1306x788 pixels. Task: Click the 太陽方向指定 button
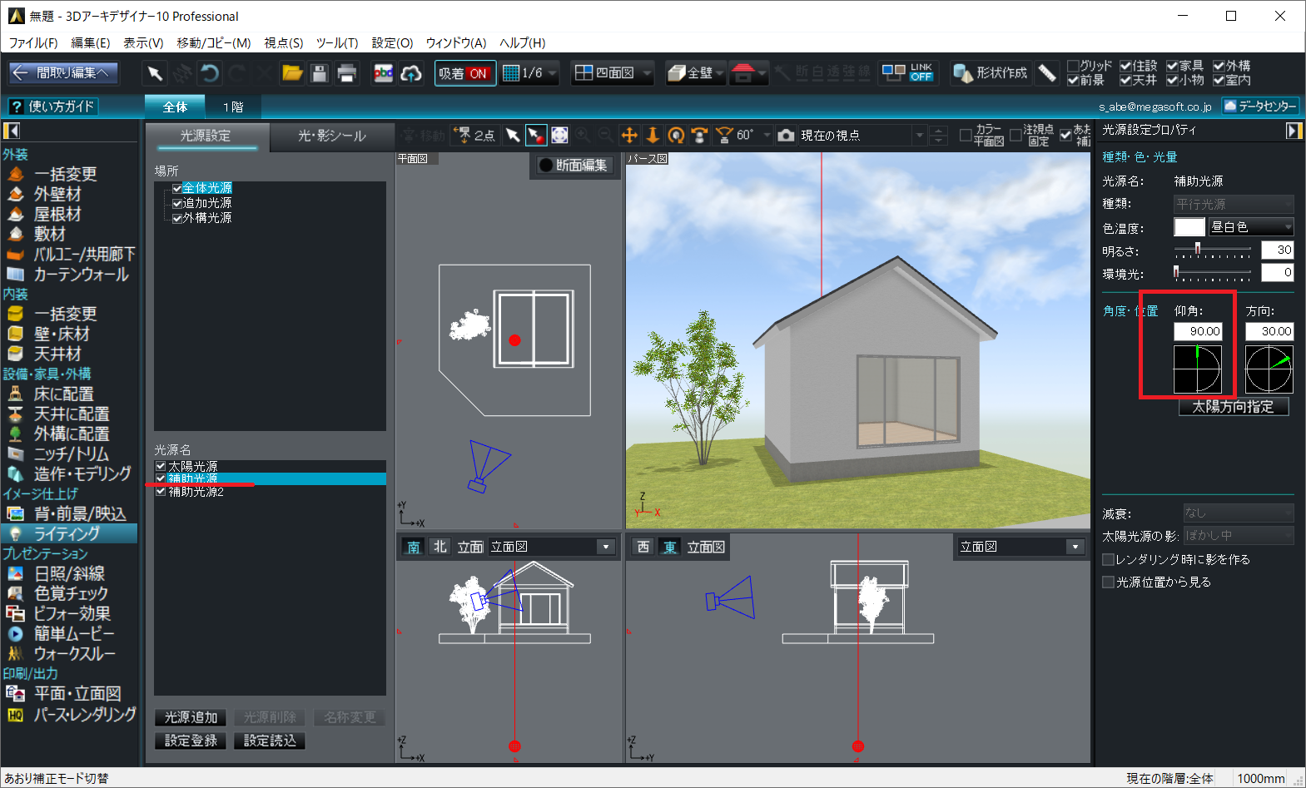(x=1233, y=407)
